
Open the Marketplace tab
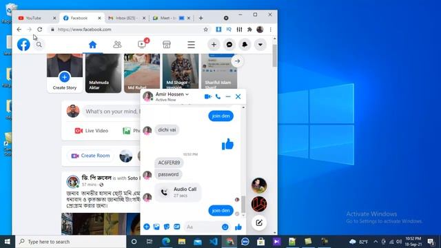pyautogui.click(x=167, y=44)
